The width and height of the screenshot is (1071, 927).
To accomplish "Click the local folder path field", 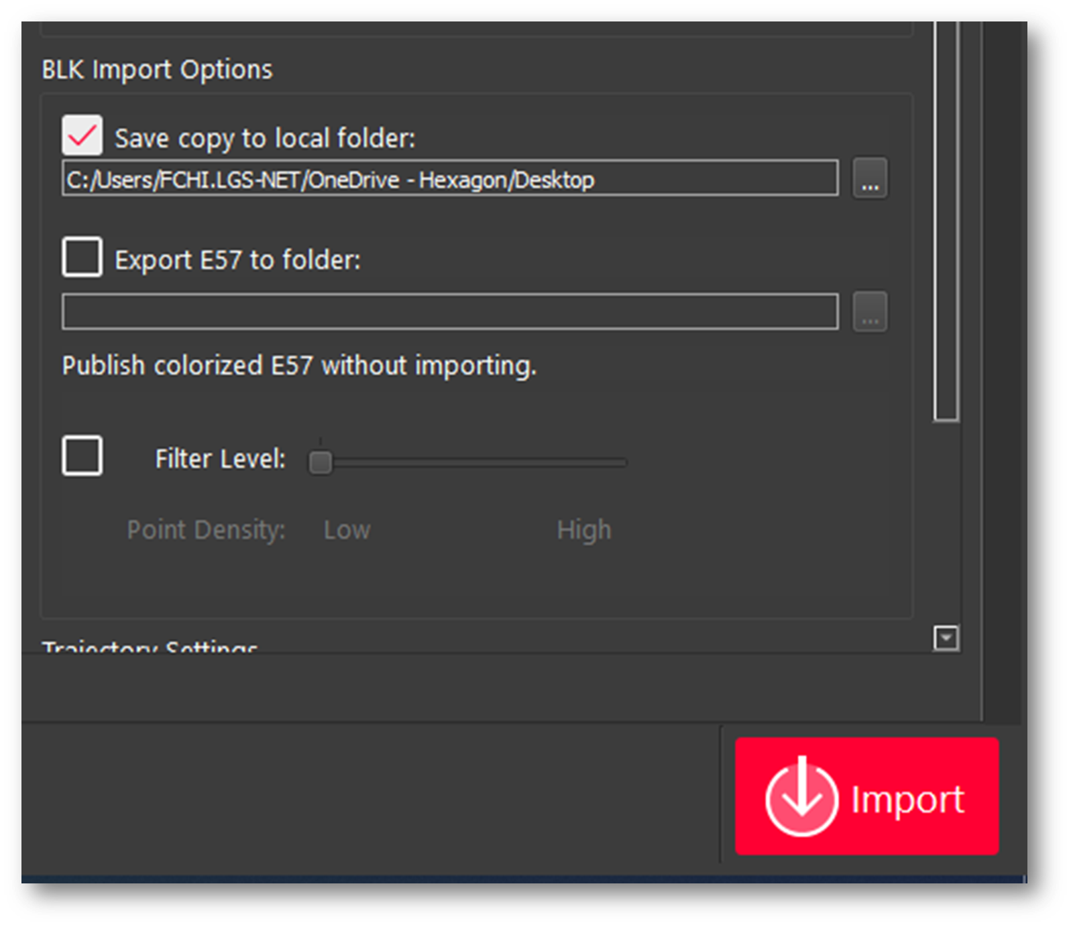I will pos(449,178).
